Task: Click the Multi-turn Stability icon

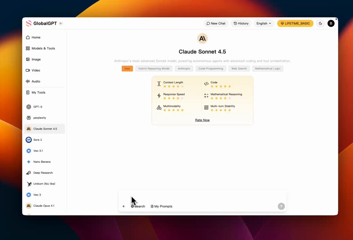Action: coord(206,107)
